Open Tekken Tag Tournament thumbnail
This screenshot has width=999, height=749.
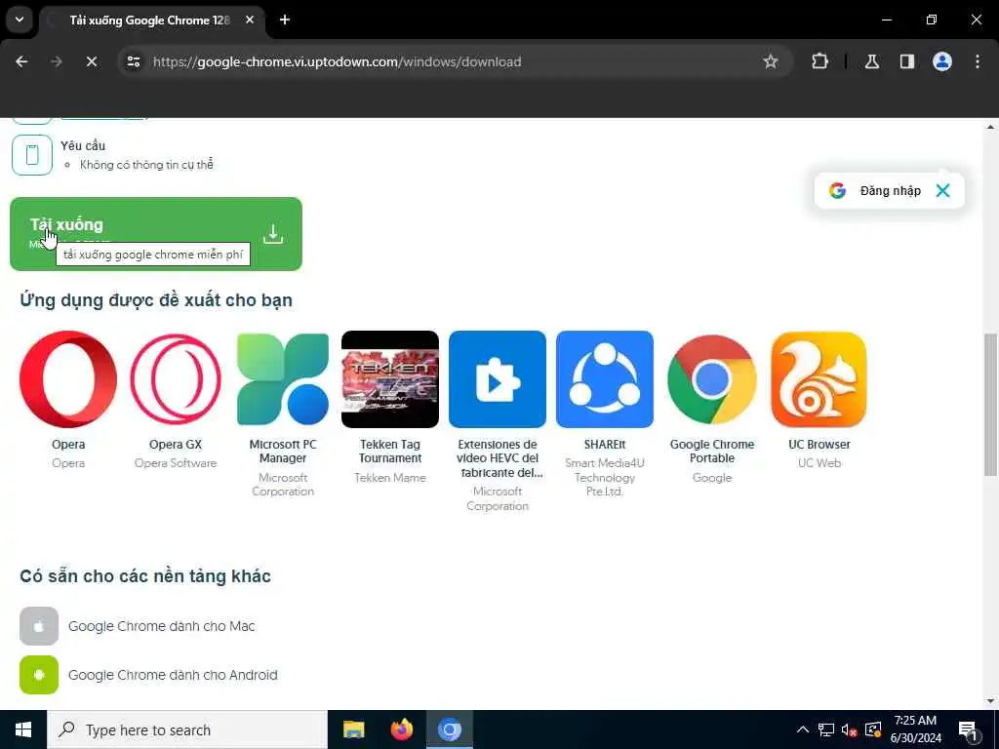[x=390, y=379]
